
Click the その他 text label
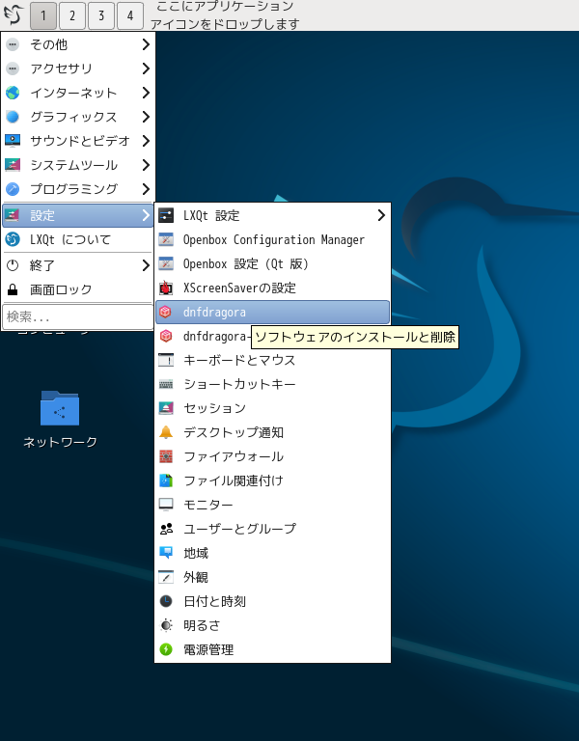click(x=48, y=44)
